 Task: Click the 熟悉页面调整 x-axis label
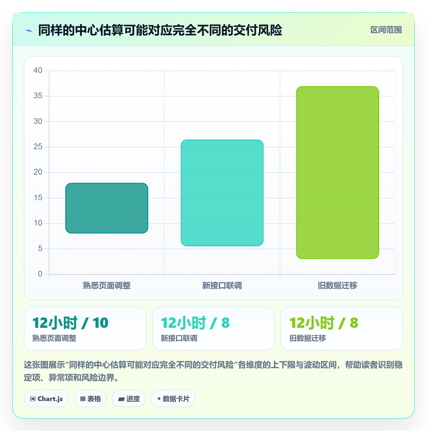(x=107, y=286)
